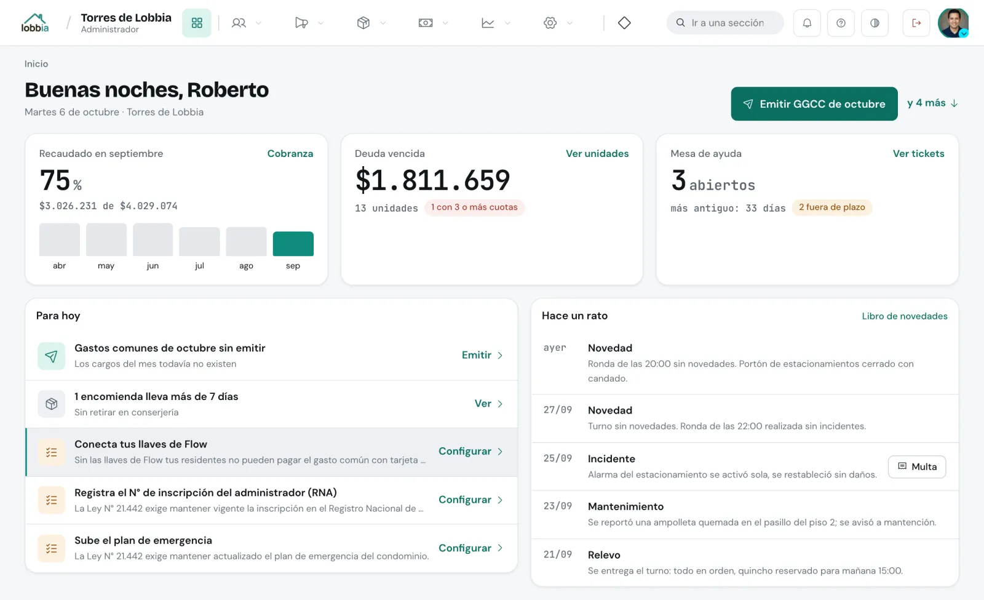Expand the chevron next to chart icon

tap(507, 23)
